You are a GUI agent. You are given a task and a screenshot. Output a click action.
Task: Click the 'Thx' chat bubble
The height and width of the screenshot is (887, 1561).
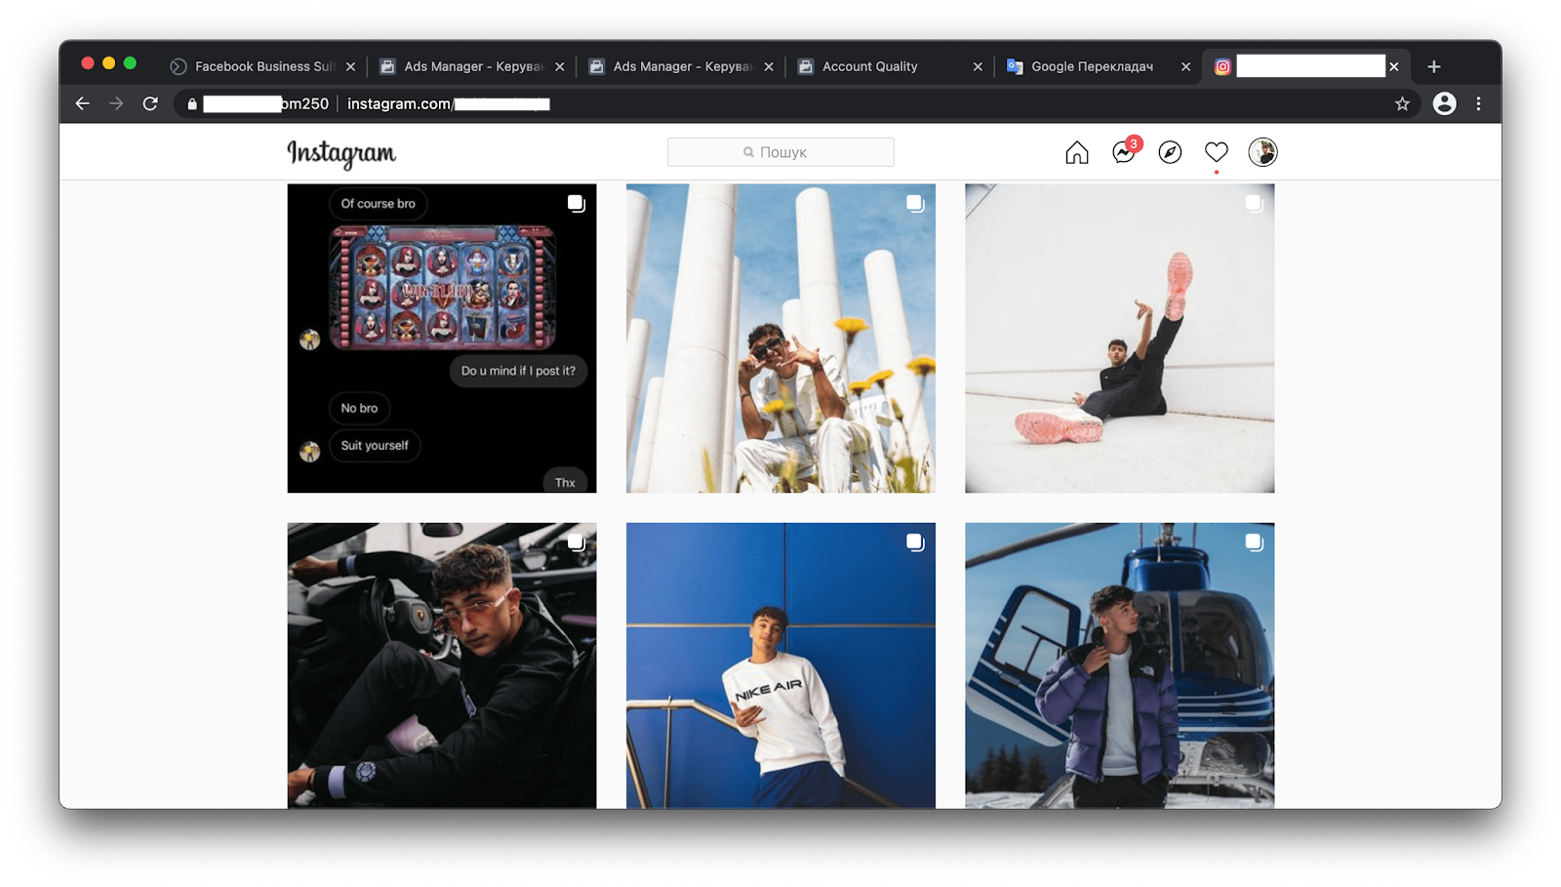(565, 481)
